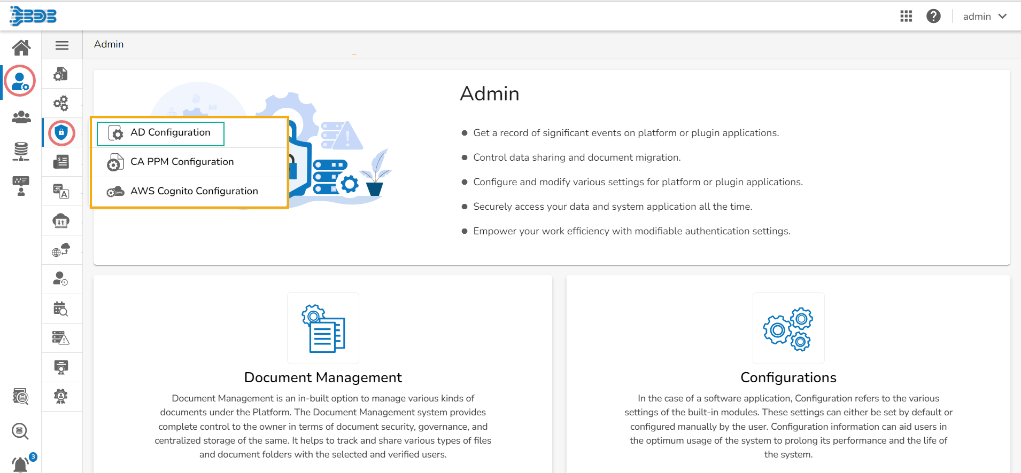
Task: Open the Document Management card heading
Action: [x=323, y=377]
